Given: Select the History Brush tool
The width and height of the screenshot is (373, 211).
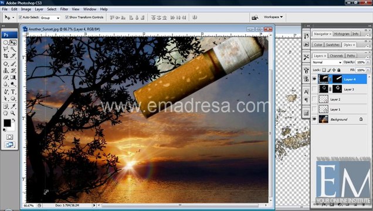Looking at the screenshot, I should tap(13, 70).
